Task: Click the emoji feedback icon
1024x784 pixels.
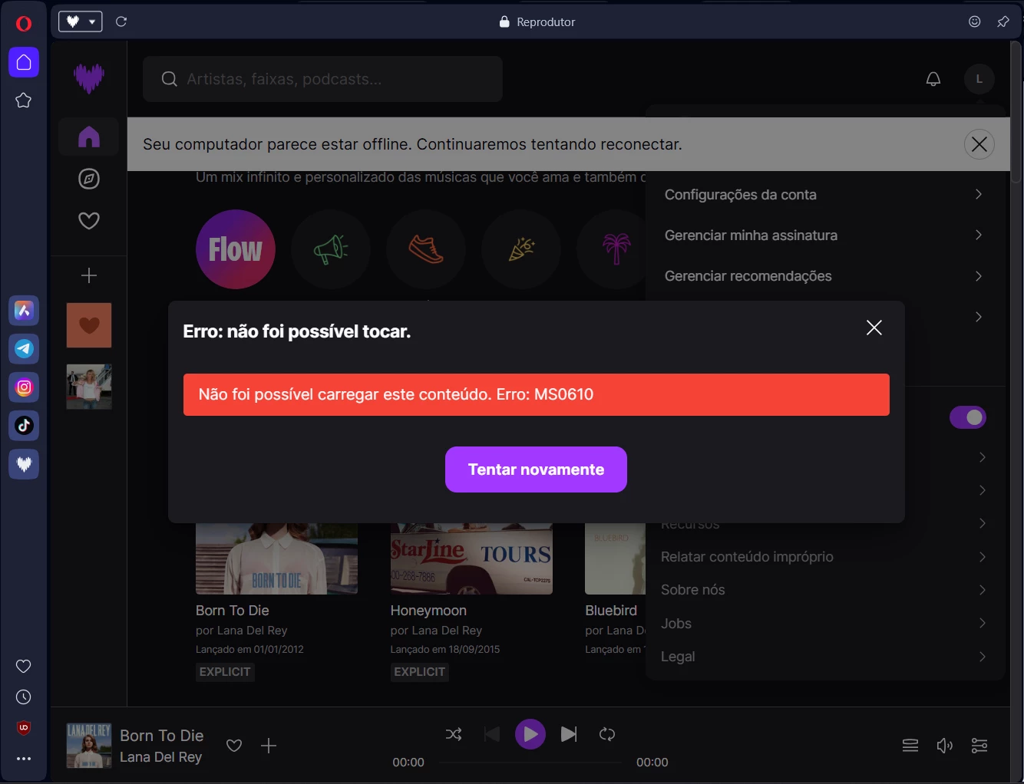Action: (x=975, y=21)
